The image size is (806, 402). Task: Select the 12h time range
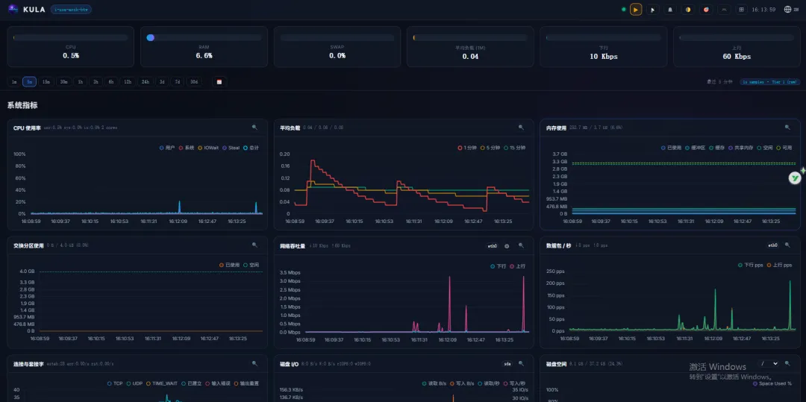click(x=128, y=81)
